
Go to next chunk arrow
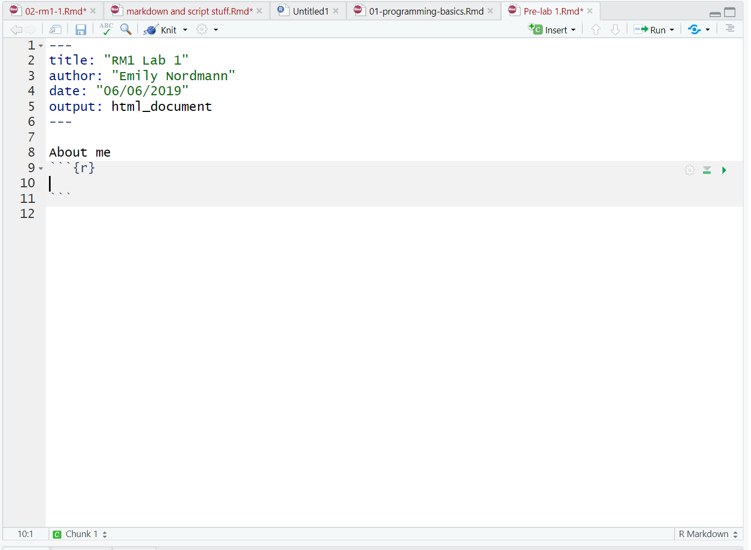pyautogui.click(x=615, y=30)
